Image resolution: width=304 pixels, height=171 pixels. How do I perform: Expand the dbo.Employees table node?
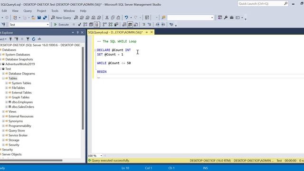[7, 102]
